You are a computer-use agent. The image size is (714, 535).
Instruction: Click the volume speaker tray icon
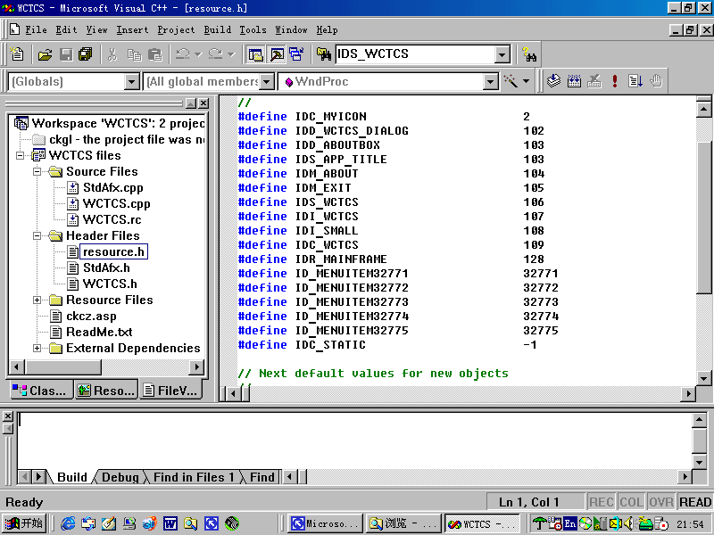point(628,523)
